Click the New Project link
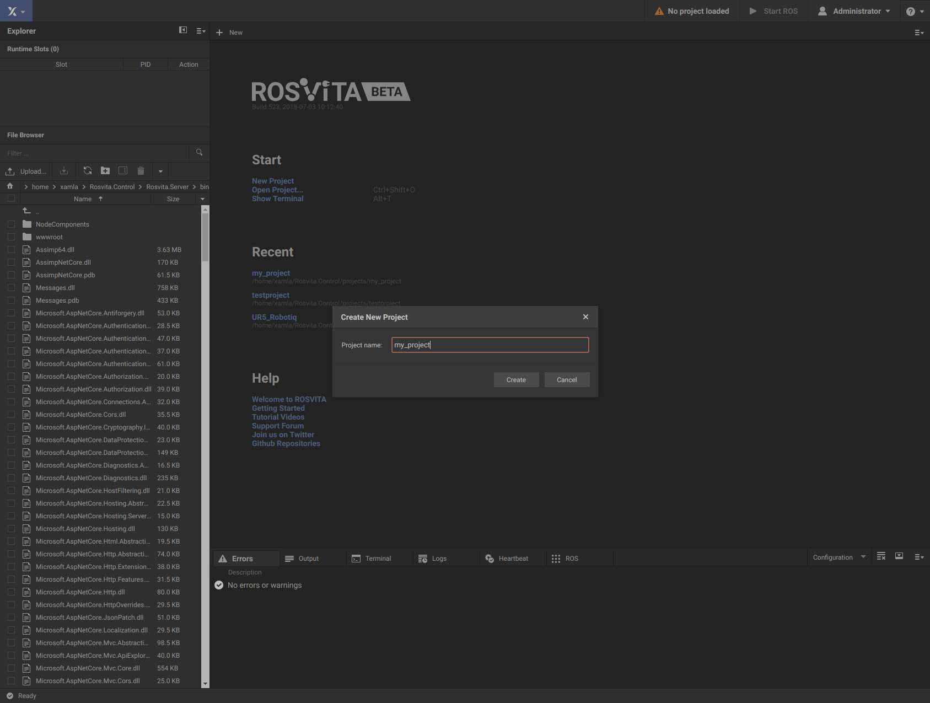Screen dimensions: 930x703 273,181
